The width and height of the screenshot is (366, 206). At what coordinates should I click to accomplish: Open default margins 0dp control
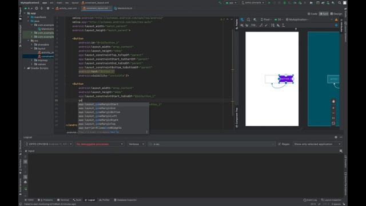[x=253, y=25]
